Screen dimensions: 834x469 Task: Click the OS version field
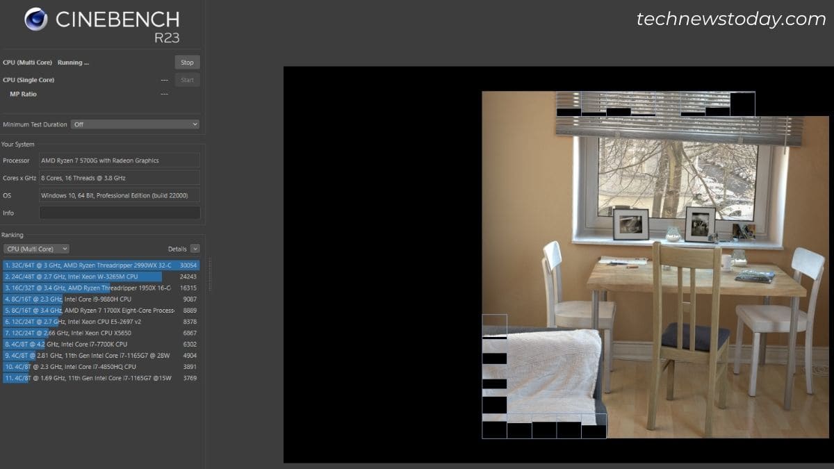[x=119, y=195]
